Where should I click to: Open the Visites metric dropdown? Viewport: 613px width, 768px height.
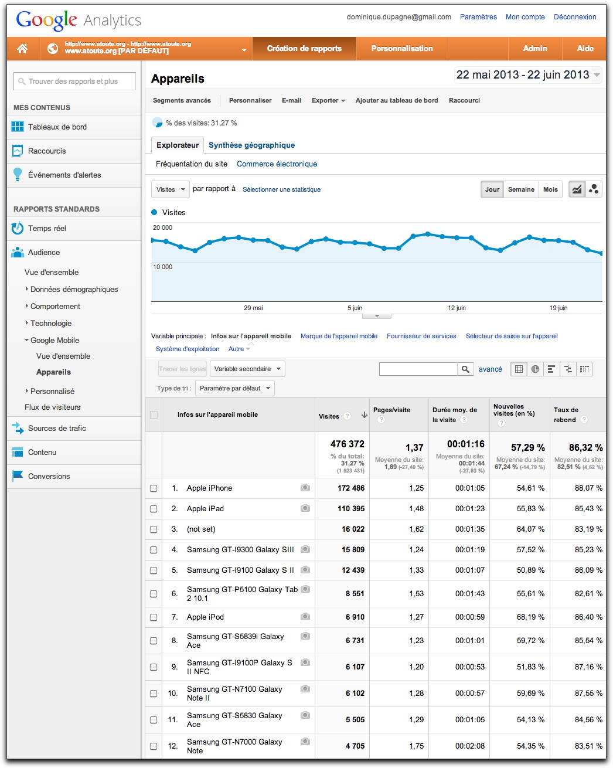(x=171, y=189)
